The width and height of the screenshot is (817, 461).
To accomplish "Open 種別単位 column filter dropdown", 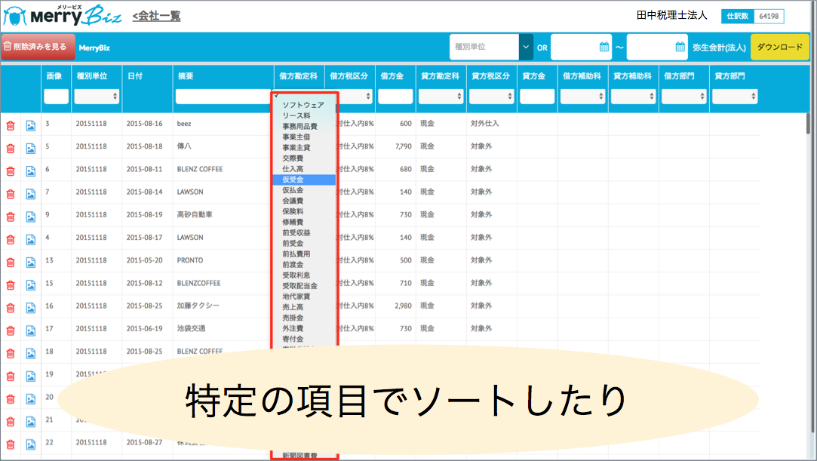I will tap(97, 97).
